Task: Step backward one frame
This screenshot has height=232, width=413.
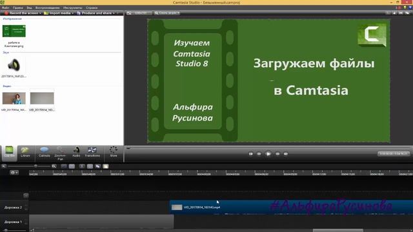Action: coord(259,154)
